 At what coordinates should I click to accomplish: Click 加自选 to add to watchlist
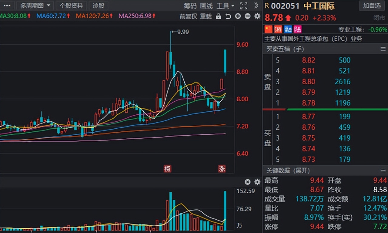point(372,5)
